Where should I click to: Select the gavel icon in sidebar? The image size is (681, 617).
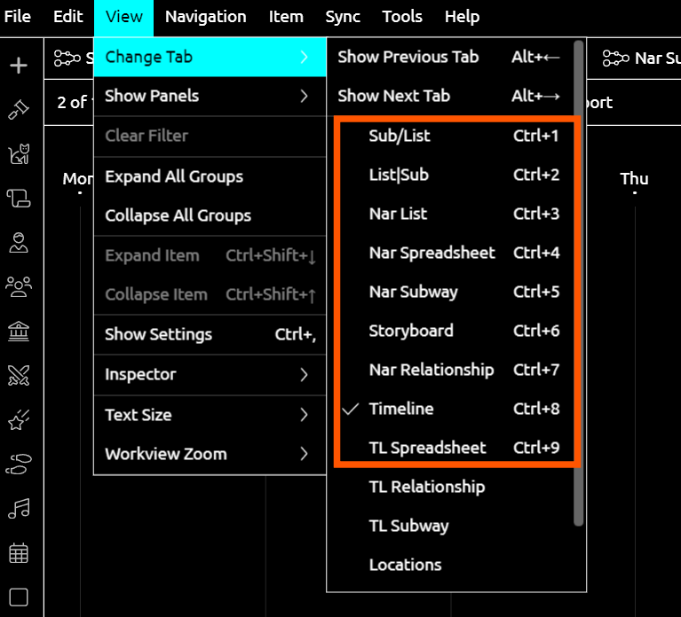tap(19, 109)
